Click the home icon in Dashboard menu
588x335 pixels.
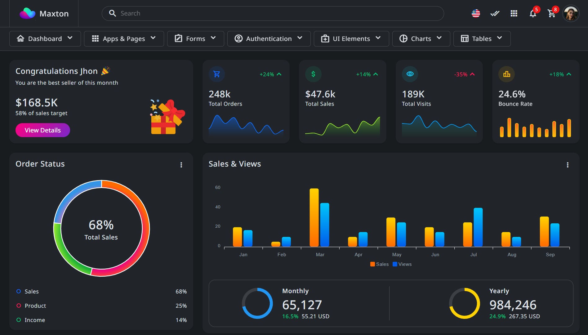(x=20, y=38)
